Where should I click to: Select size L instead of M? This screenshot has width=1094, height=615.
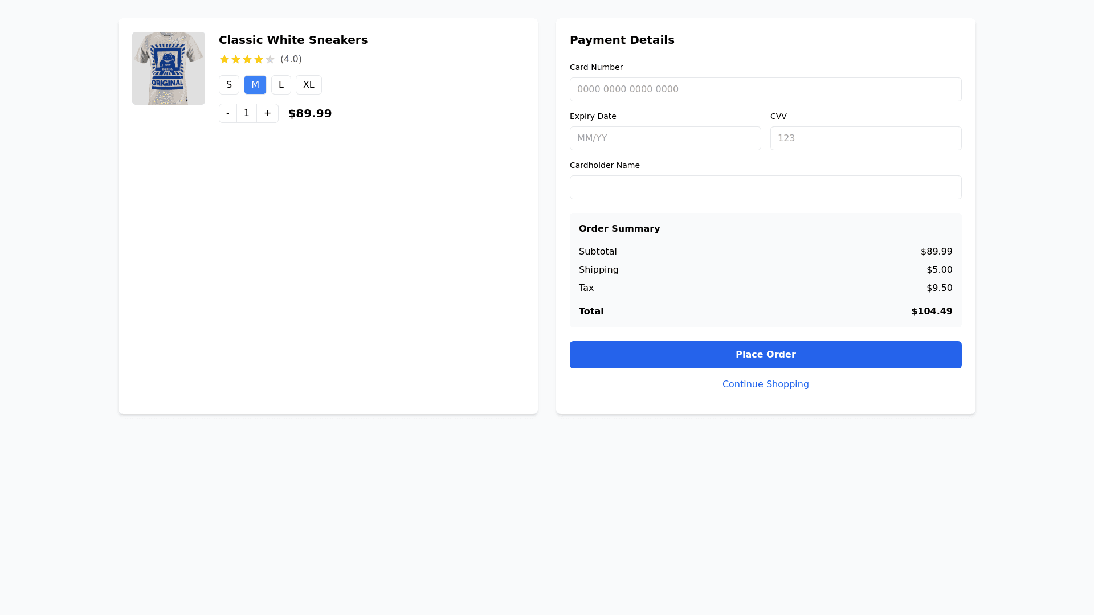(281, 84)
